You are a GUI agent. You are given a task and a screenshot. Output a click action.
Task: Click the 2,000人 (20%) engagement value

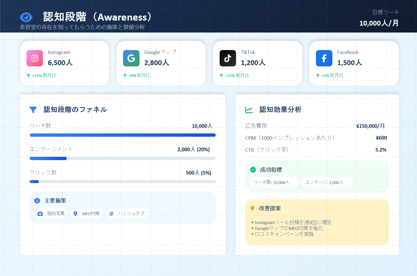[x=194, y=150]
